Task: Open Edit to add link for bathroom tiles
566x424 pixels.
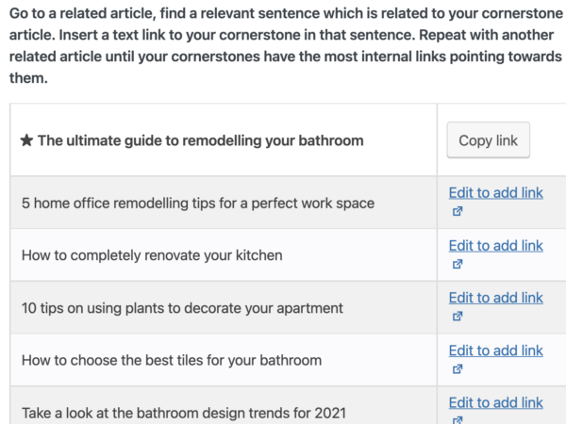Action: coord(495,351)
